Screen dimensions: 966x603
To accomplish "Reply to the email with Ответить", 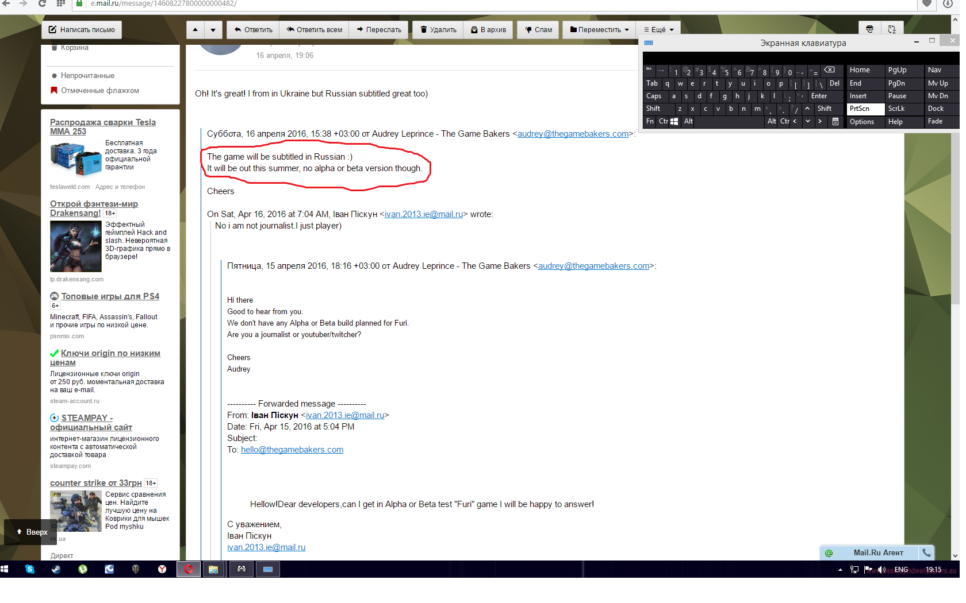I will click(x=253, y=30).
